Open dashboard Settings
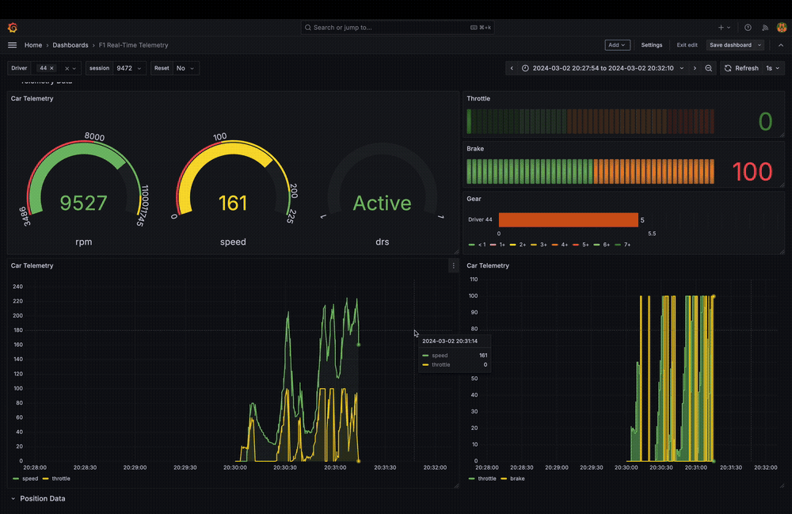792x514 pixels. [652, 45]
